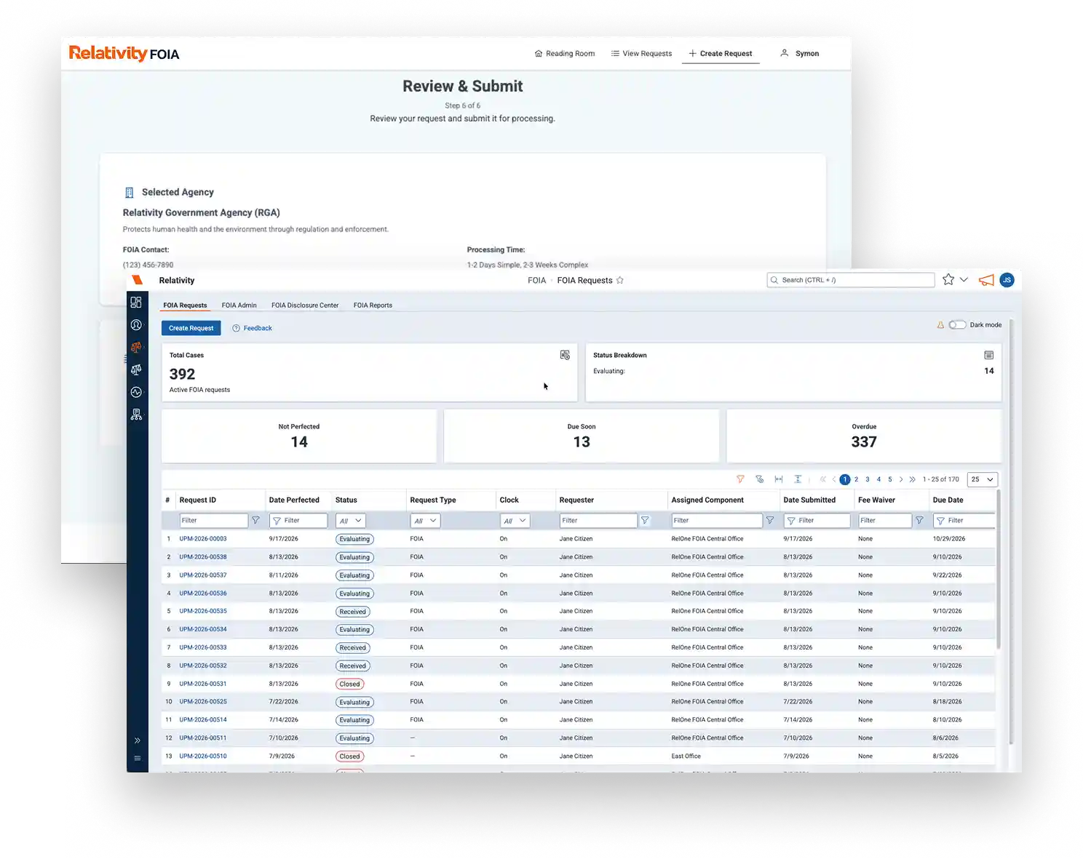Sort by the Request ID column header

tap(198, 500)
